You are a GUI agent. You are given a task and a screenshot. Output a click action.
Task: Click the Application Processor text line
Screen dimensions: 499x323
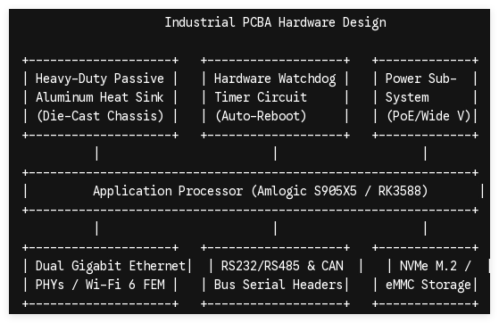click(261, 191)
